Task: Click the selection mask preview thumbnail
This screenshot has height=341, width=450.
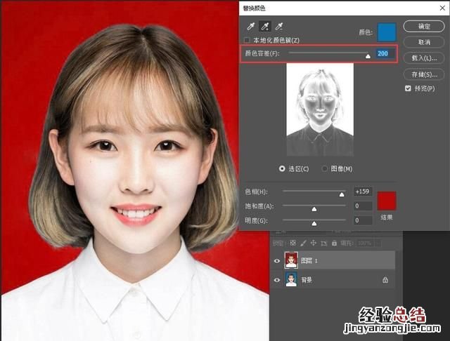Action: [x=320, y=109]
